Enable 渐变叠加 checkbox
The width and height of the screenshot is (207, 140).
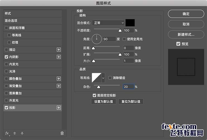tap(6, 86)
